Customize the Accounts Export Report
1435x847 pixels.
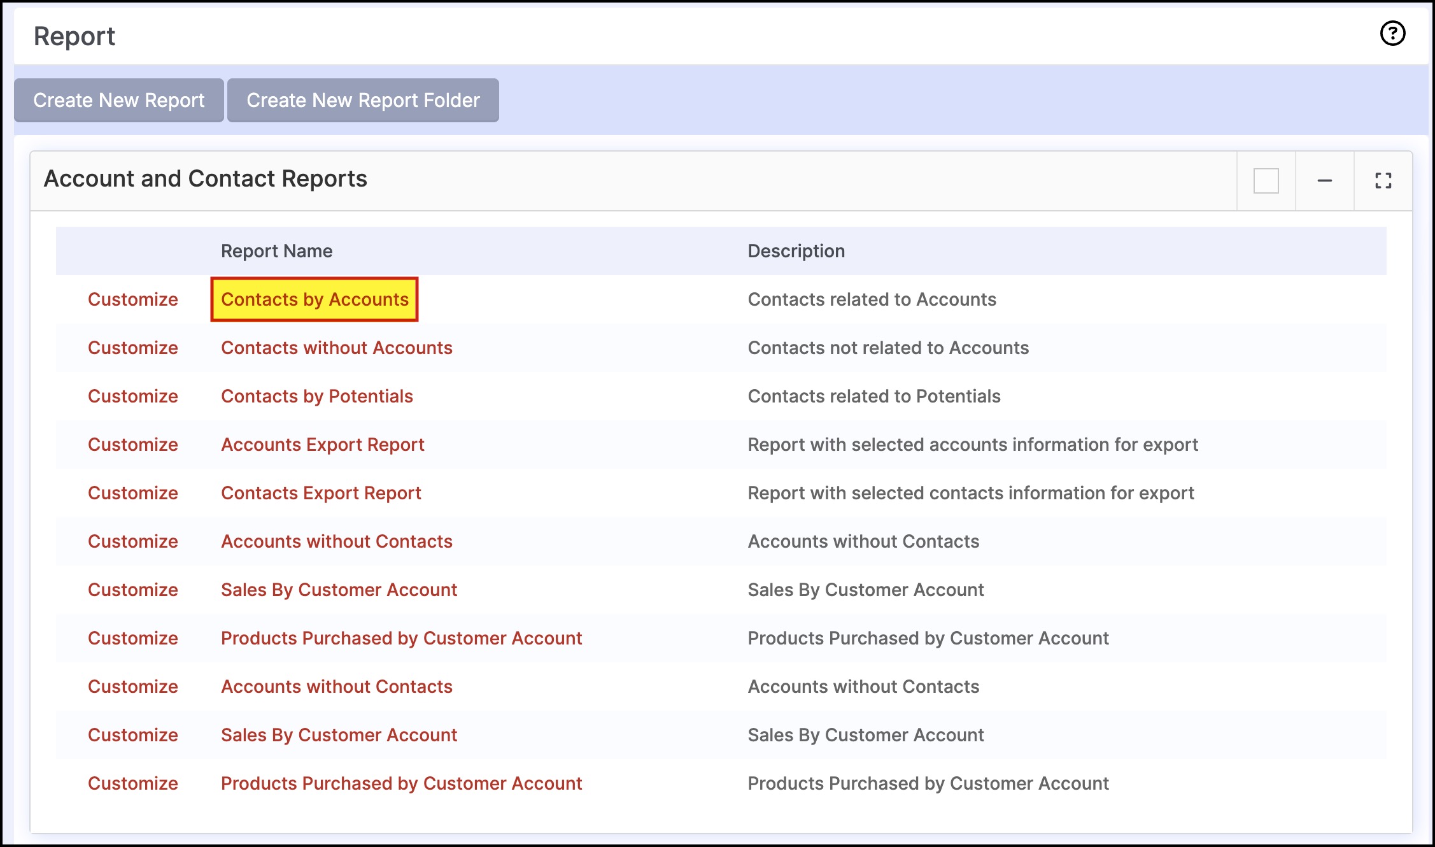pyautogui.click(x=133, y=445)
